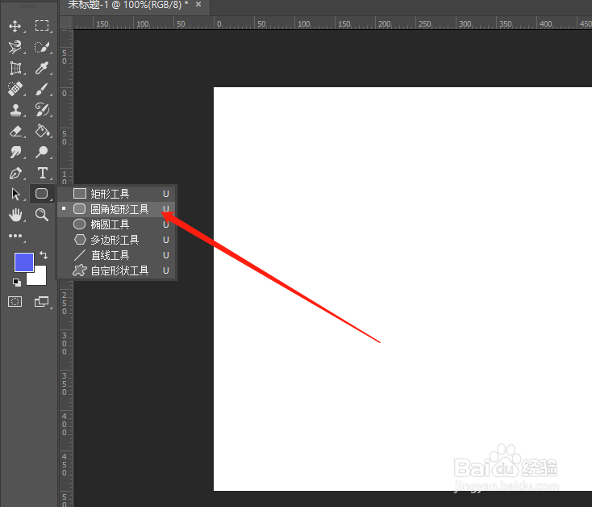Select the Rectangular Marquee tool

pos(41,26)
